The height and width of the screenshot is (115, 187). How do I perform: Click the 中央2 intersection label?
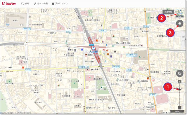coord(68,31)
